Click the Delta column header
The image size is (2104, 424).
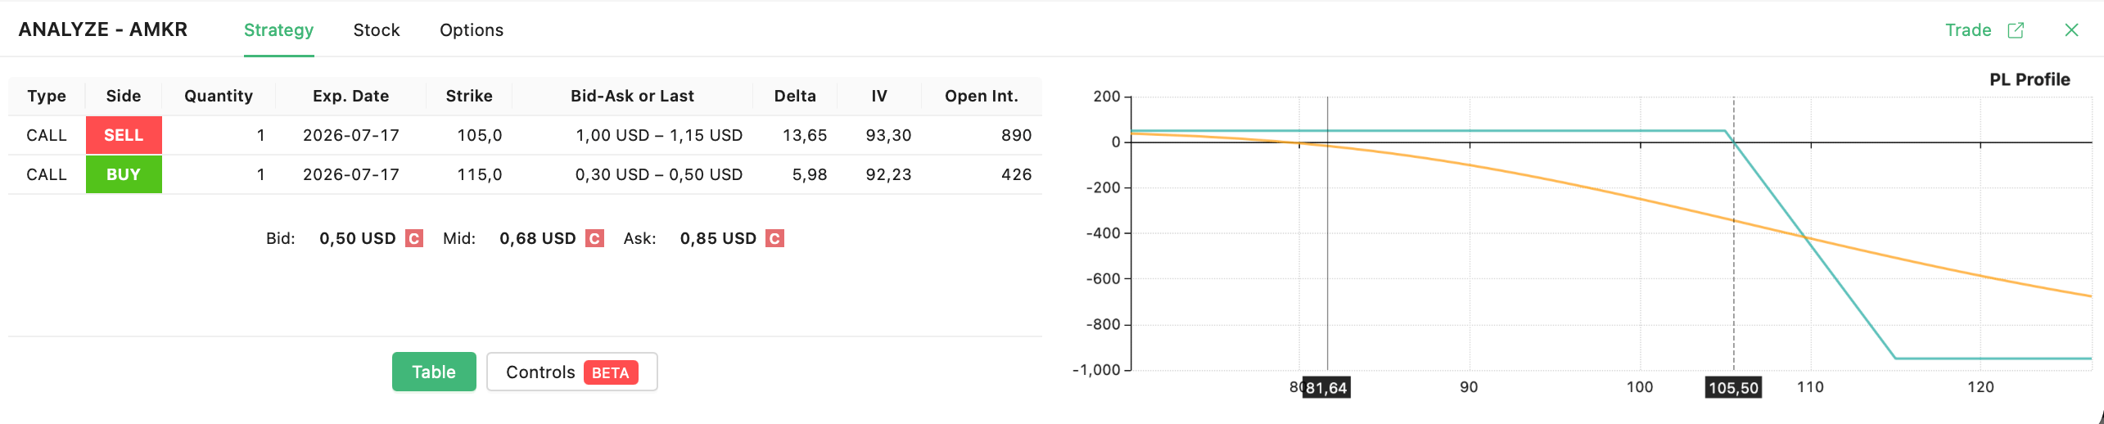click(795, 96)
